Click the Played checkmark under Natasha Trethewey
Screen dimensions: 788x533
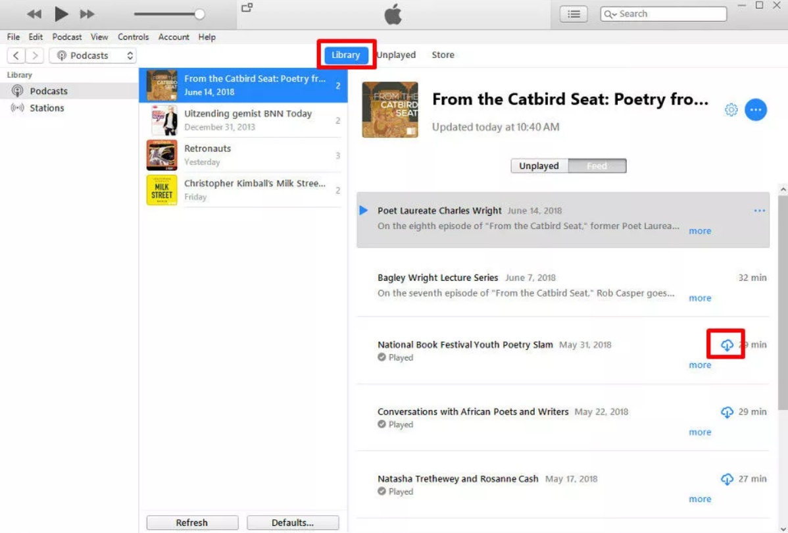click(382, 492)
